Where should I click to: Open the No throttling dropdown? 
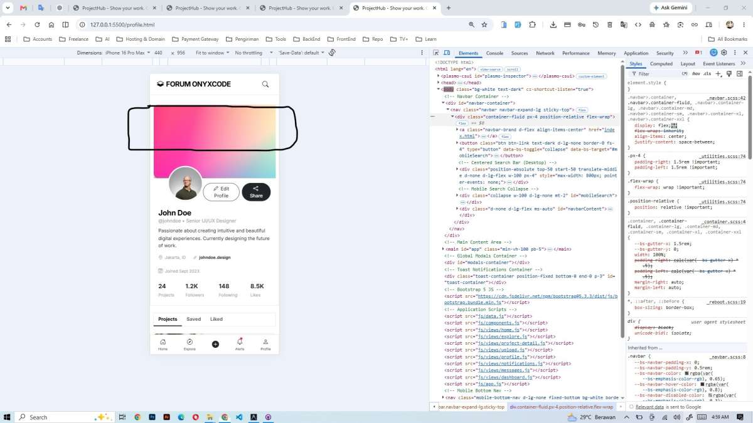coord(254,53)
